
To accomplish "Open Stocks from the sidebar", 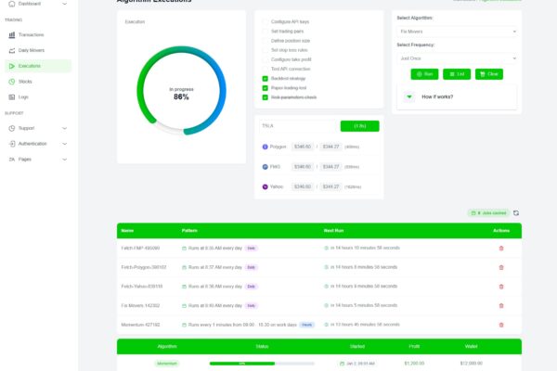I will click(25, 82).
